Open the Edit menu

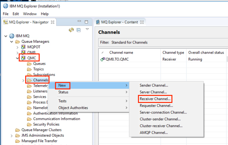pyautogui.click(x=16, y=14)
